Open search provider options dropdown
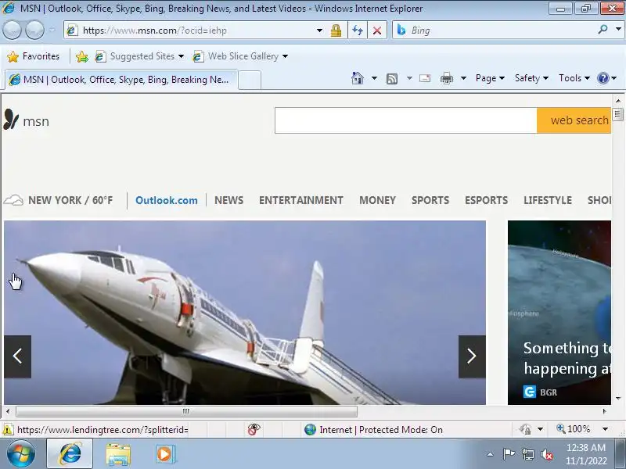This screenshot has height=469, width=626. (x=618, y=30)
